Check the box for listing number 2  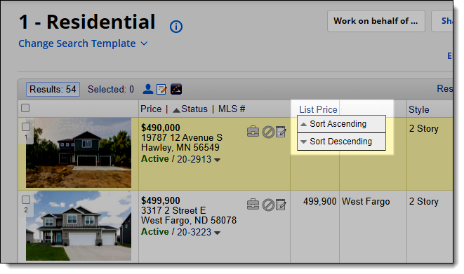26,200
